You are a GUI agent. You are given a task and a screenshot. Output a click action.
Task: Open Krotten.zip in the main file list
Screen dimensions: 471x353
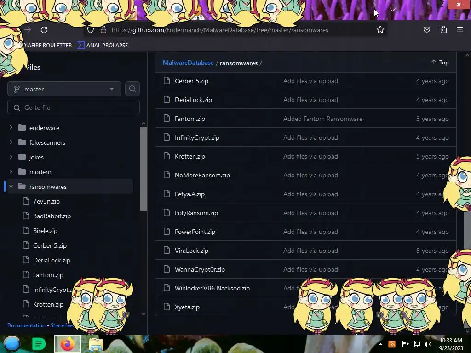[190, 156]
